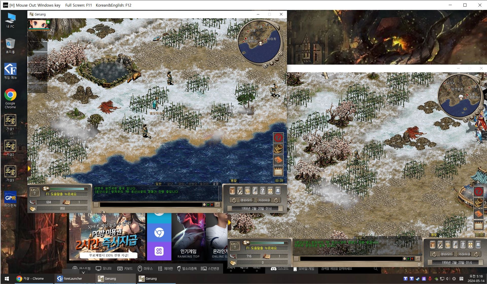Toggle 거래허용 in the left game panel

pos(264,200)
